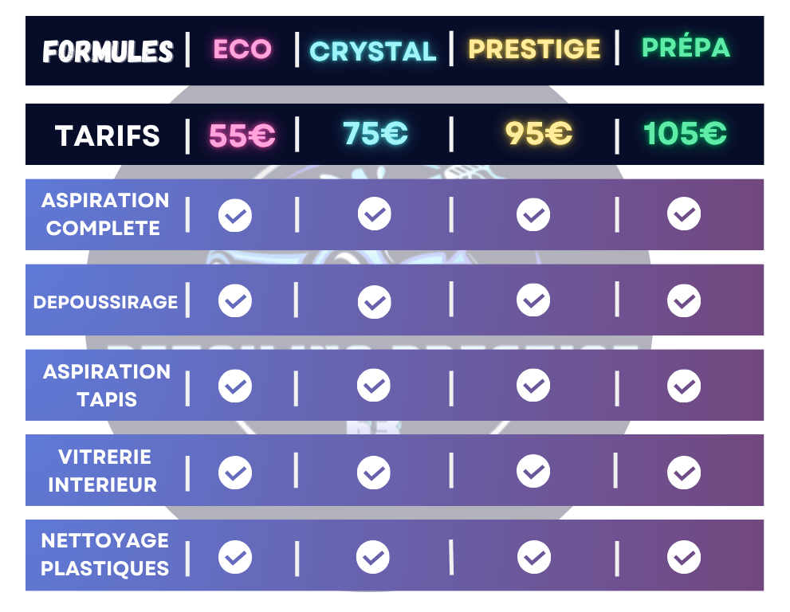Select the PRESTIGE formula heading
The image size is (790, 612).
[x=534, y=49]
